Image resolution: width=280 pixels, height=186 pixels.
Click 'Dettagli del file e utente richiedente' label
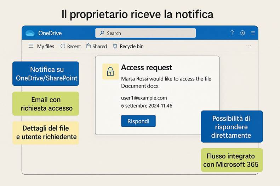click(x=46, y=133)
